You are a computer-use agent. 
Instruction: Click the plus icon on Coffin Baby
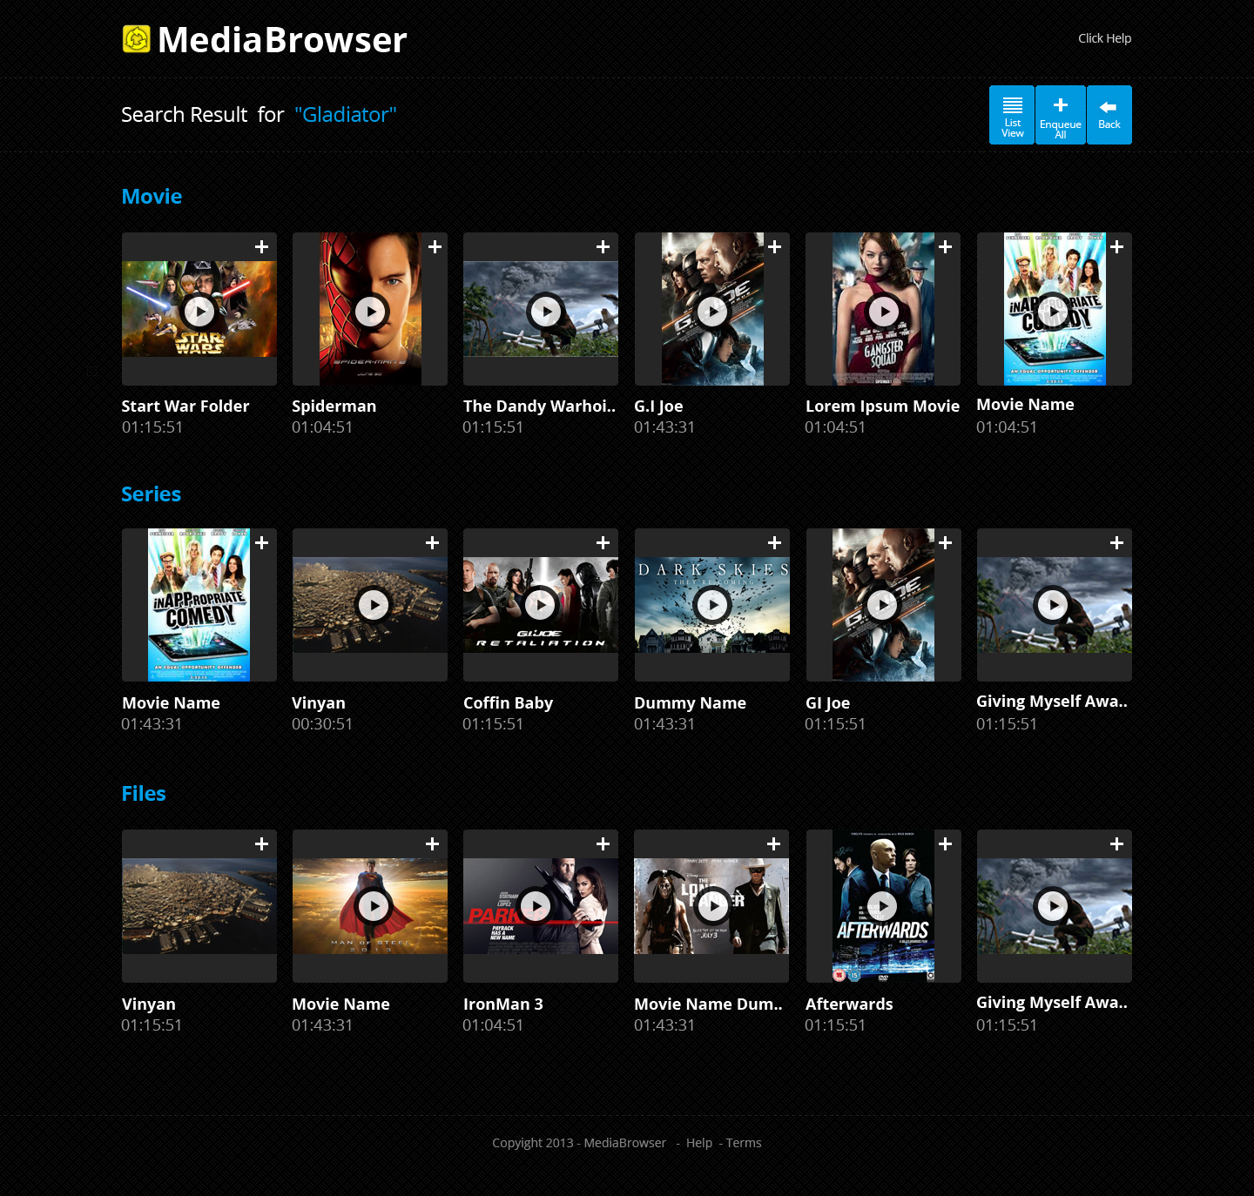[603, 543]
